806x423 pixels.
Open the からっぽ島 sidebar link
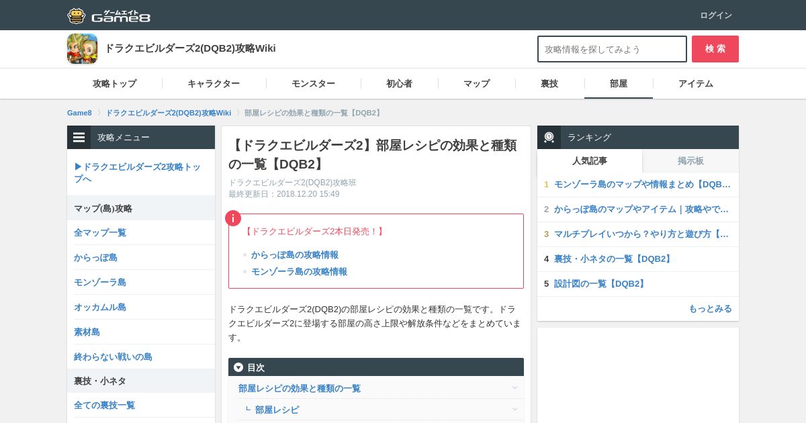(95, 257)
